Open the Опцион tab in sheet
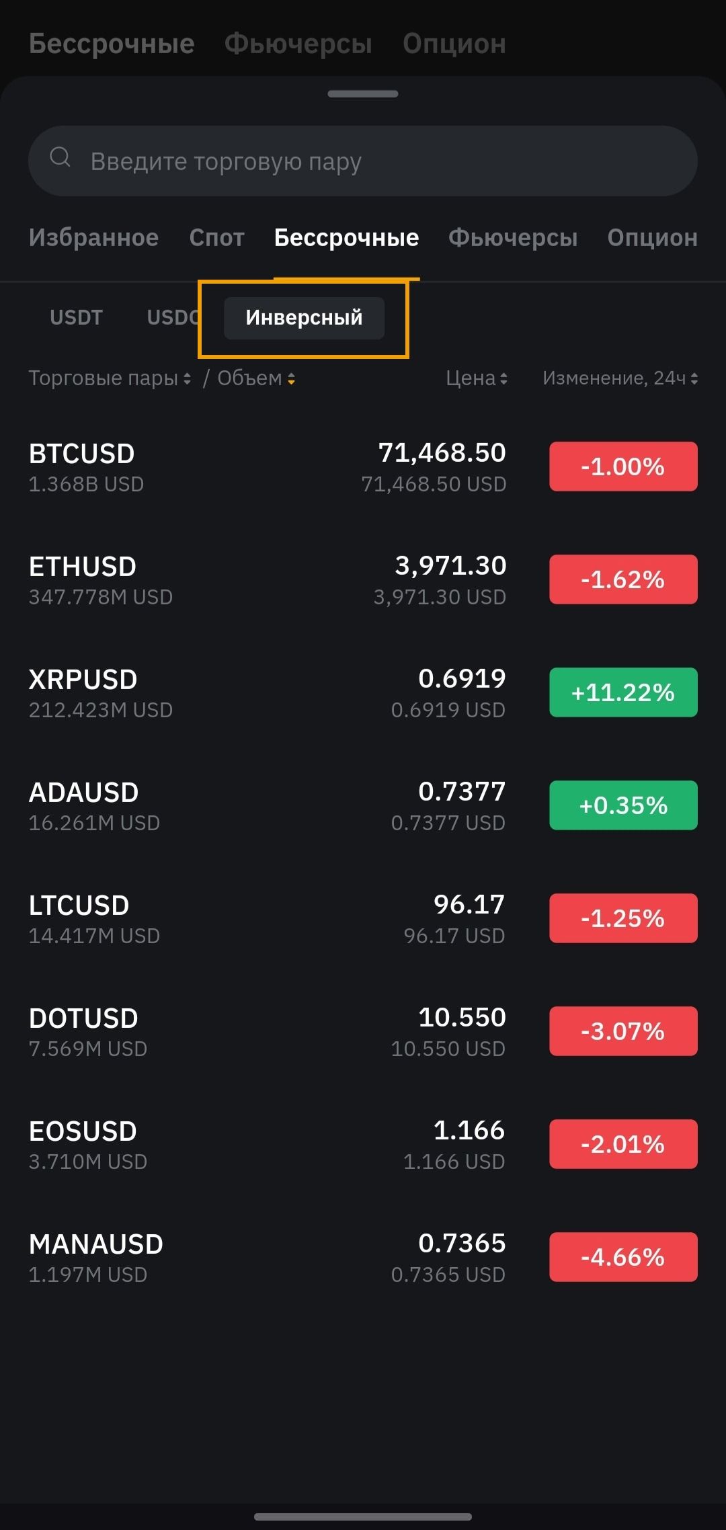 tap(652, 237)
